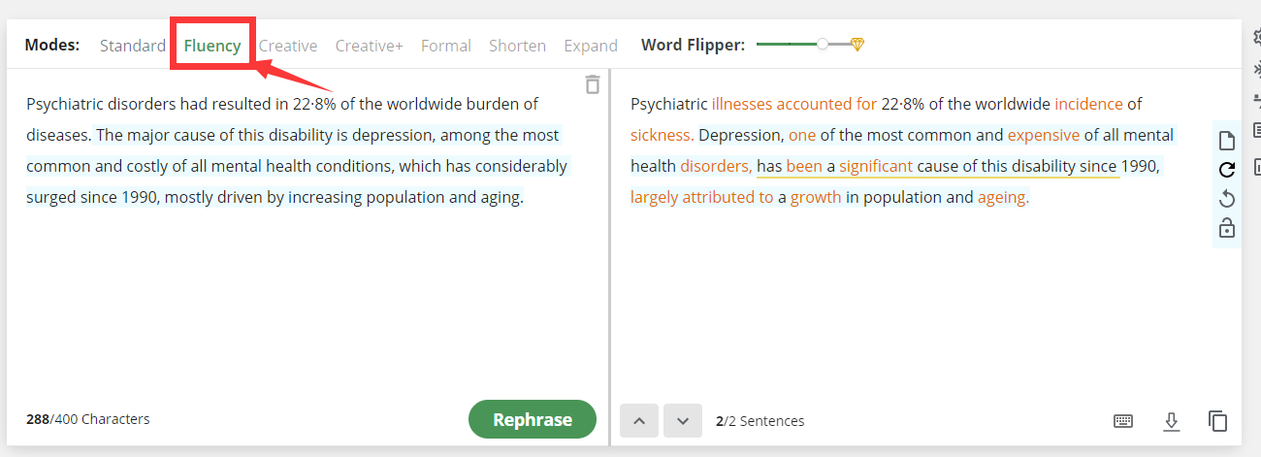This screenshot has width=1261, height=457.
Task: Select the Fluency mode
Action: pyautogui.click(x=212, y=46)
